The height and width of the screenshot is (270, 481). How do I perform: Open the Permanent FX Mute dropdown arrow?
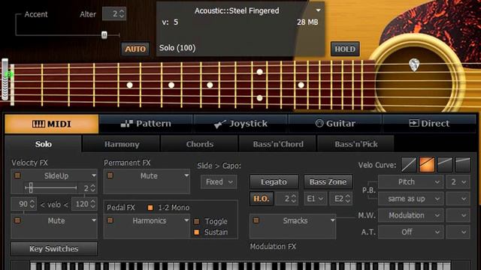pyautogui.click(x=186, y=175)
